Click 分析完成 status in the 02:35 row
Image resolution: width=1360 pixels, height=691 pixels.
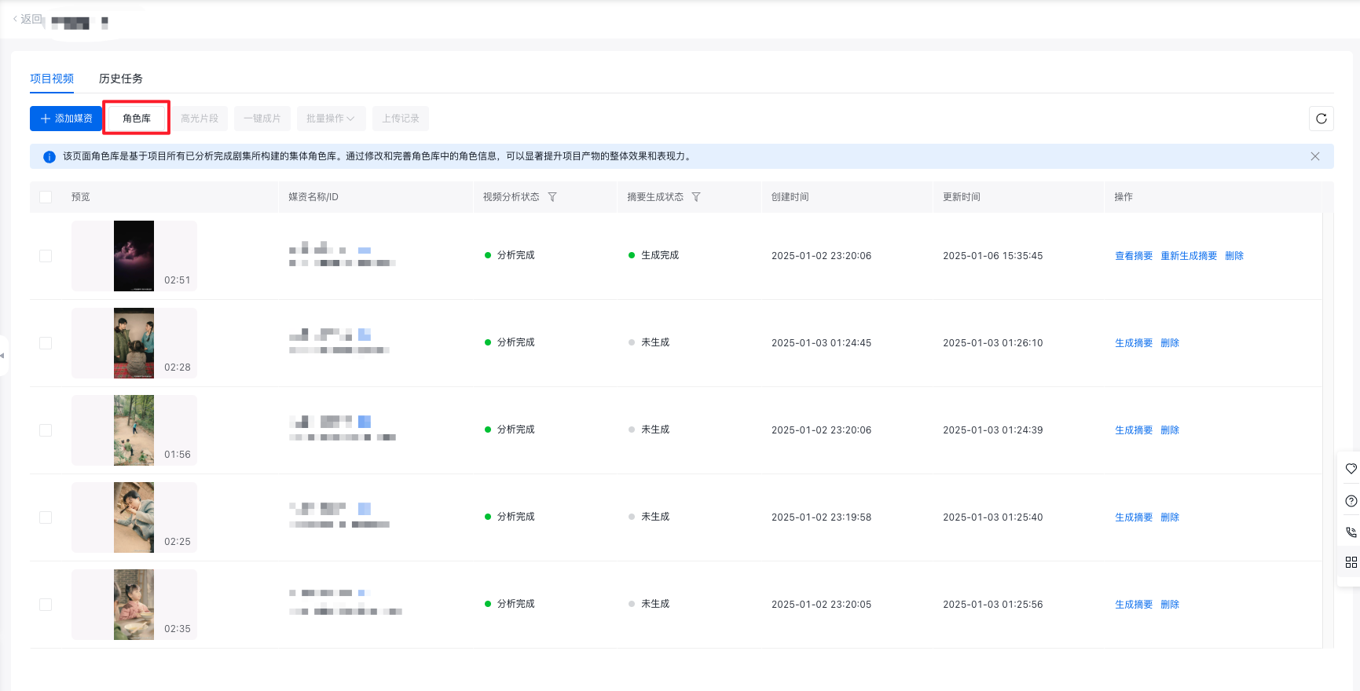point(510,604)
